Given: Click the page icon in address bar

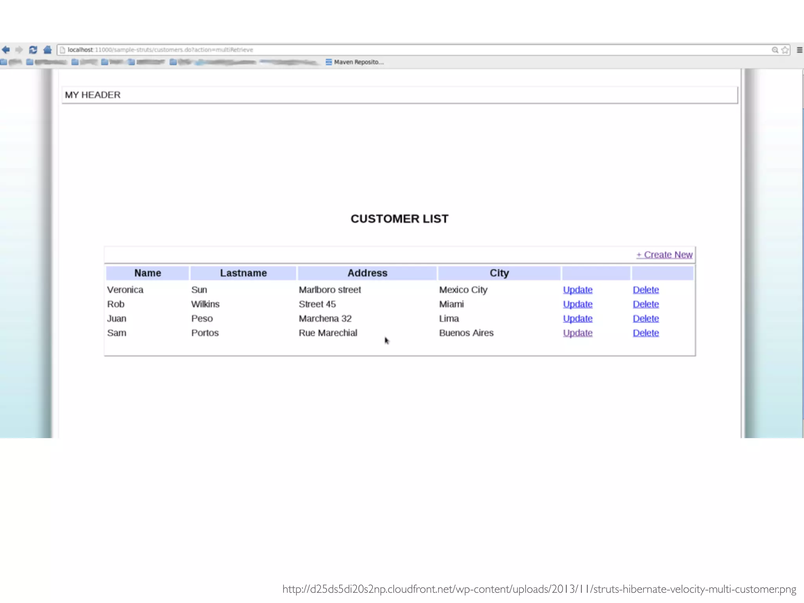Looking at the screenshot, I should point(62,50).
